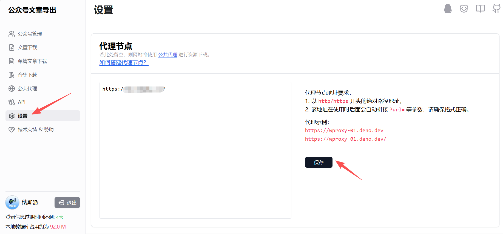Click the heart handshake icon beside 技术支持
This screenshot has height=234, width=503.
(12, 129)
